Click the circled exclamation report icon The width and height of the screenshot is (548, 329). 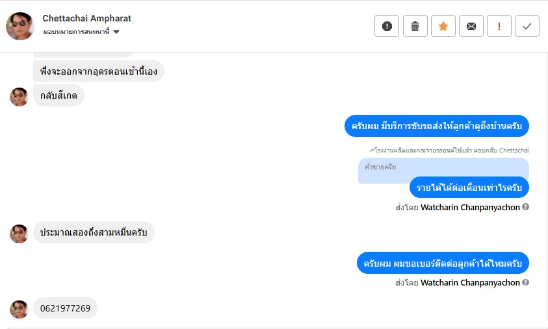(387, 26)
